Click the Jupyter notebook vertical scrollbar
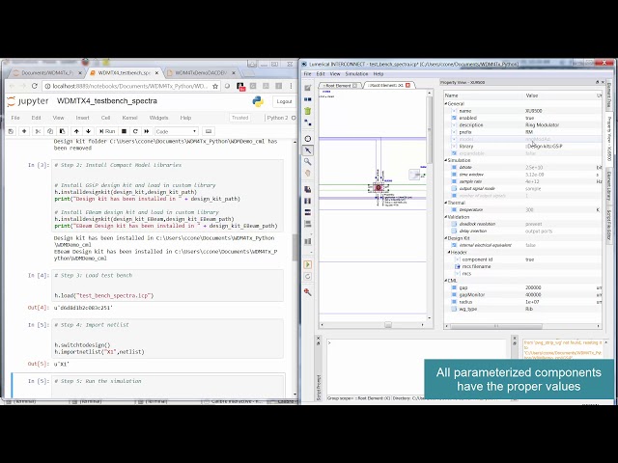This screenshot has width=618, height=463. pyautogui.click(x=295, y=248)
